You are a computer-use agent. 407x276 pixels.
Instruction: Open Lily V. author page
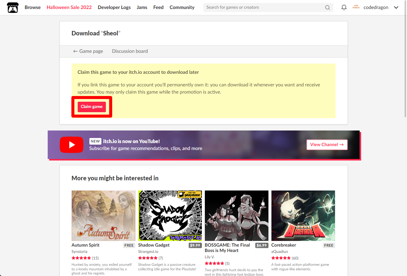[x=210, y=257]
